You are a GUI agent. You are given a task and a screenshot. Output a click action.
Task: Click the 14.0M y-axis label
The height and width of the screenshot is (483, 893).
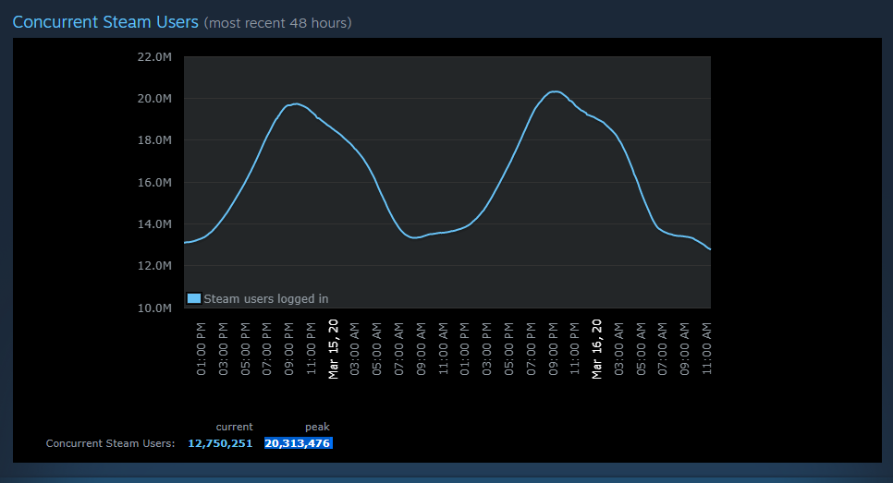[154, 224]
